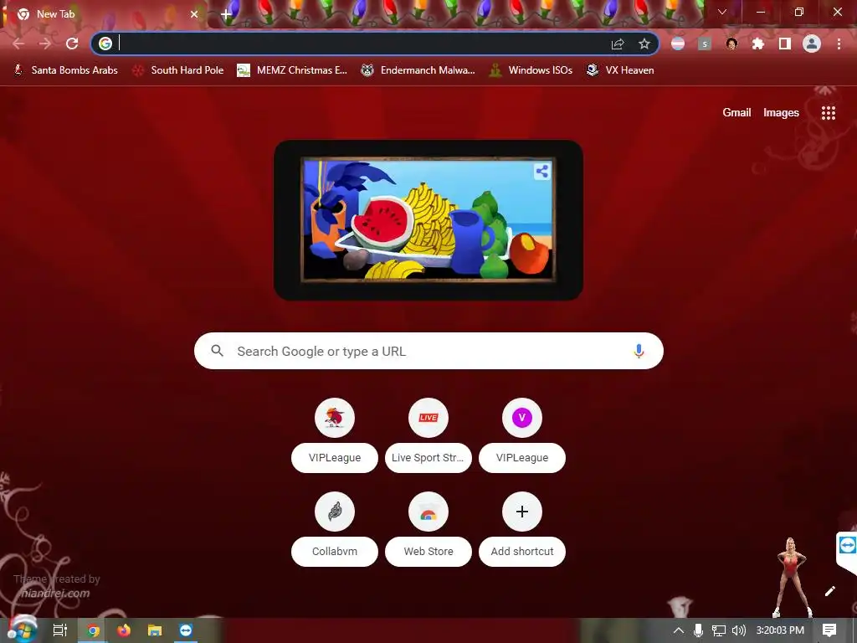Open the avatar face extension icon
Image resolution: width=857 pixels, height=643 pixels.
click(731, 44)
